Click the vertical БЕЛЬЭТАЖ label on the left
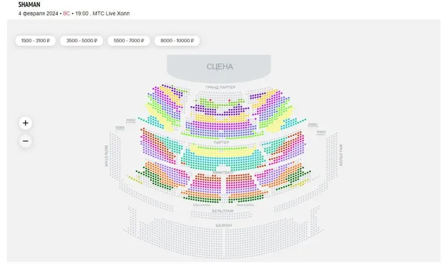 (x=106, y=156)
